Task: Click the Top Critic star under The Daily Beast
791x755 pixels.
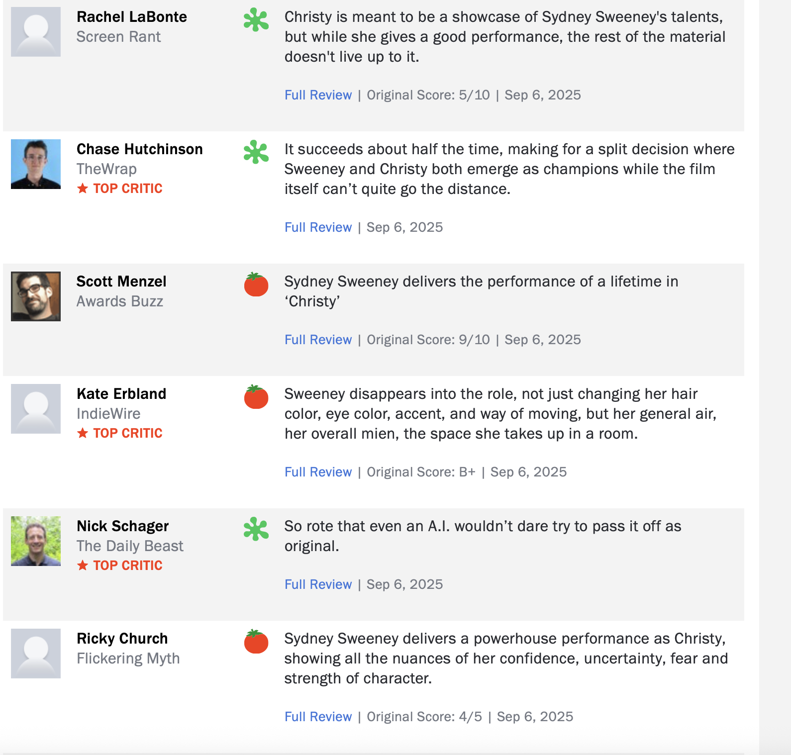Action: [83, 566]
